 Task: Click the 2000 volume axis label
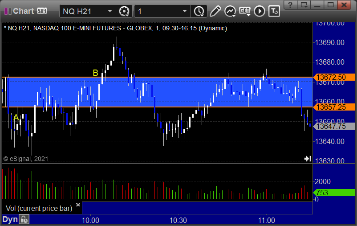coord(322,181)
